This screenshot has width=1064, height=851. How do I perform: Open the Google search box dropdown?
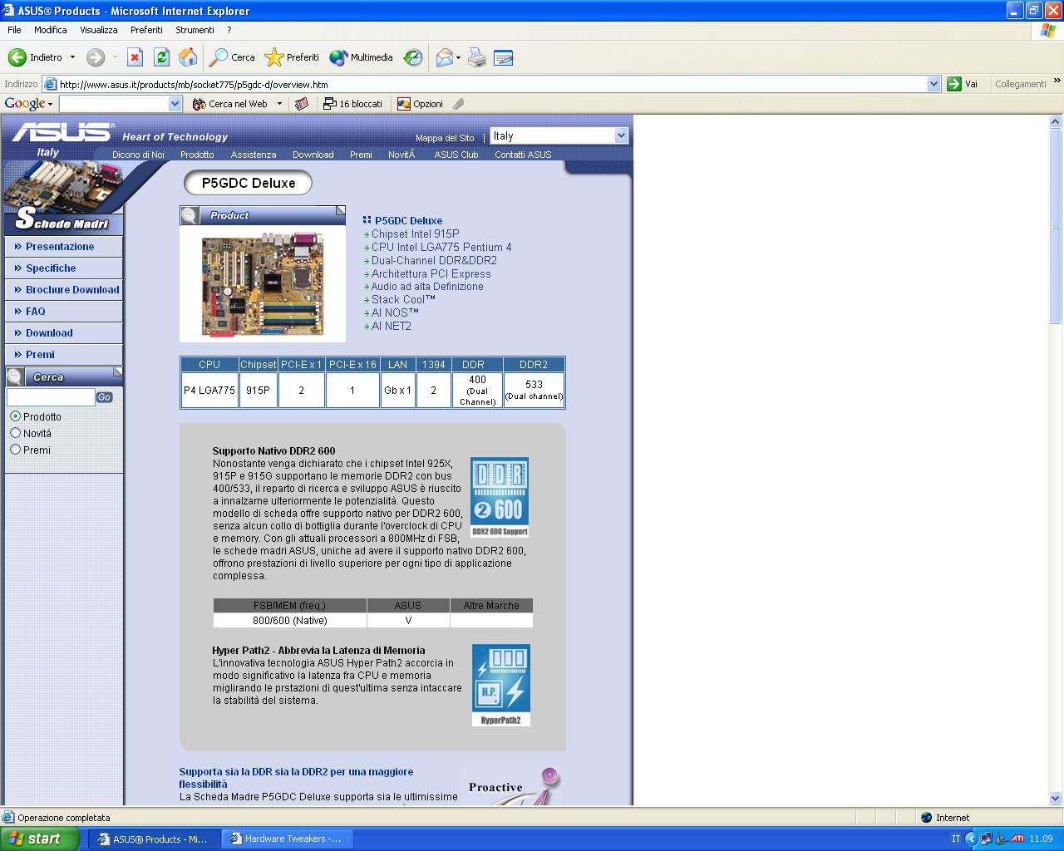(175, 104)
